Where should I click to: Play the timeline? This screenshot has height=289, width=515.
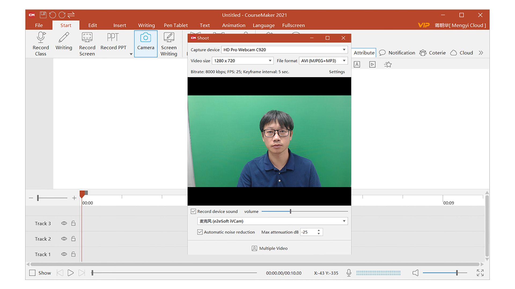click(x=71, y=273)
